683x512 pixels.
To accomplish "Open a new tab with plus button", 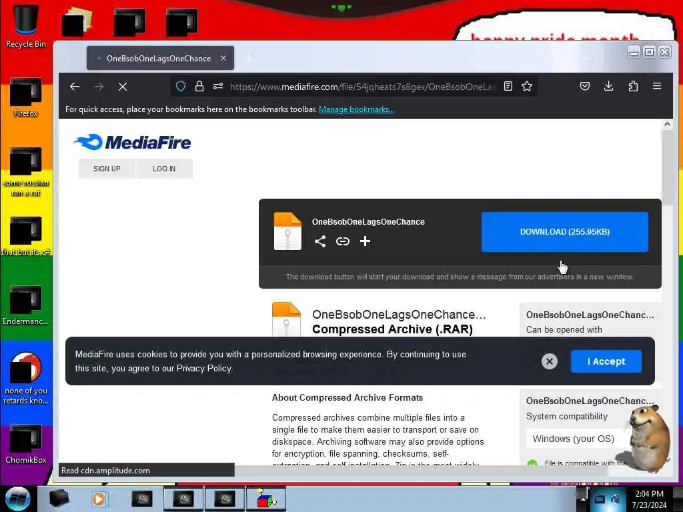I will click(249, 58).
